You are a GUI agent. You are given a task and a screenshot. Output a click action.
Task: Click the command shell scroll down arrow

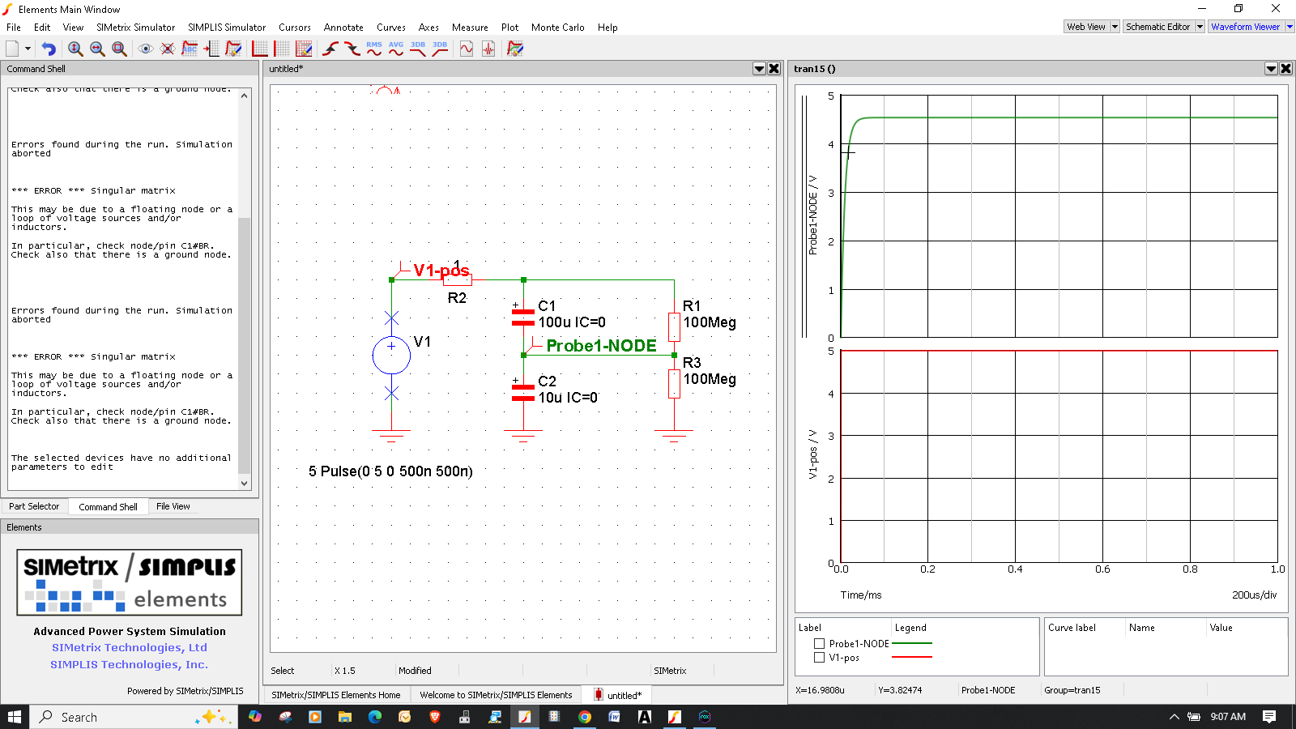[245, 484]
